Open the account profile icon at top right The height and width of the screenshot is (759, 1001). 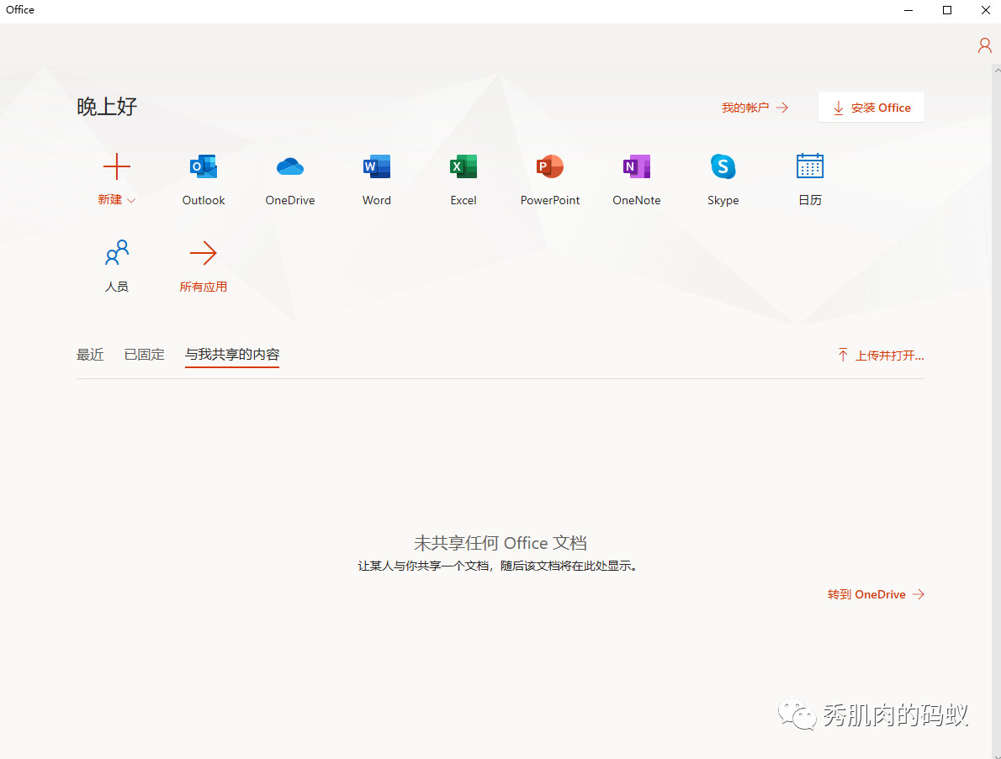pos(984,45)
